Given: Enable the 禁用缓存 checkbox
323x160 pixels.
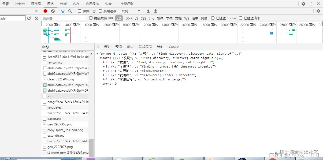Looking at the screenshot, I should pos(100,11).
